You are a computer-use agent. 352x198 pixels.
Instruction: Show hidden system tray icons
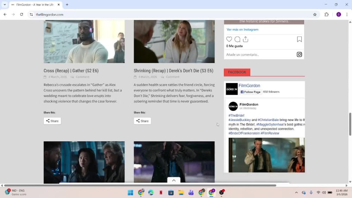(296, 192)
